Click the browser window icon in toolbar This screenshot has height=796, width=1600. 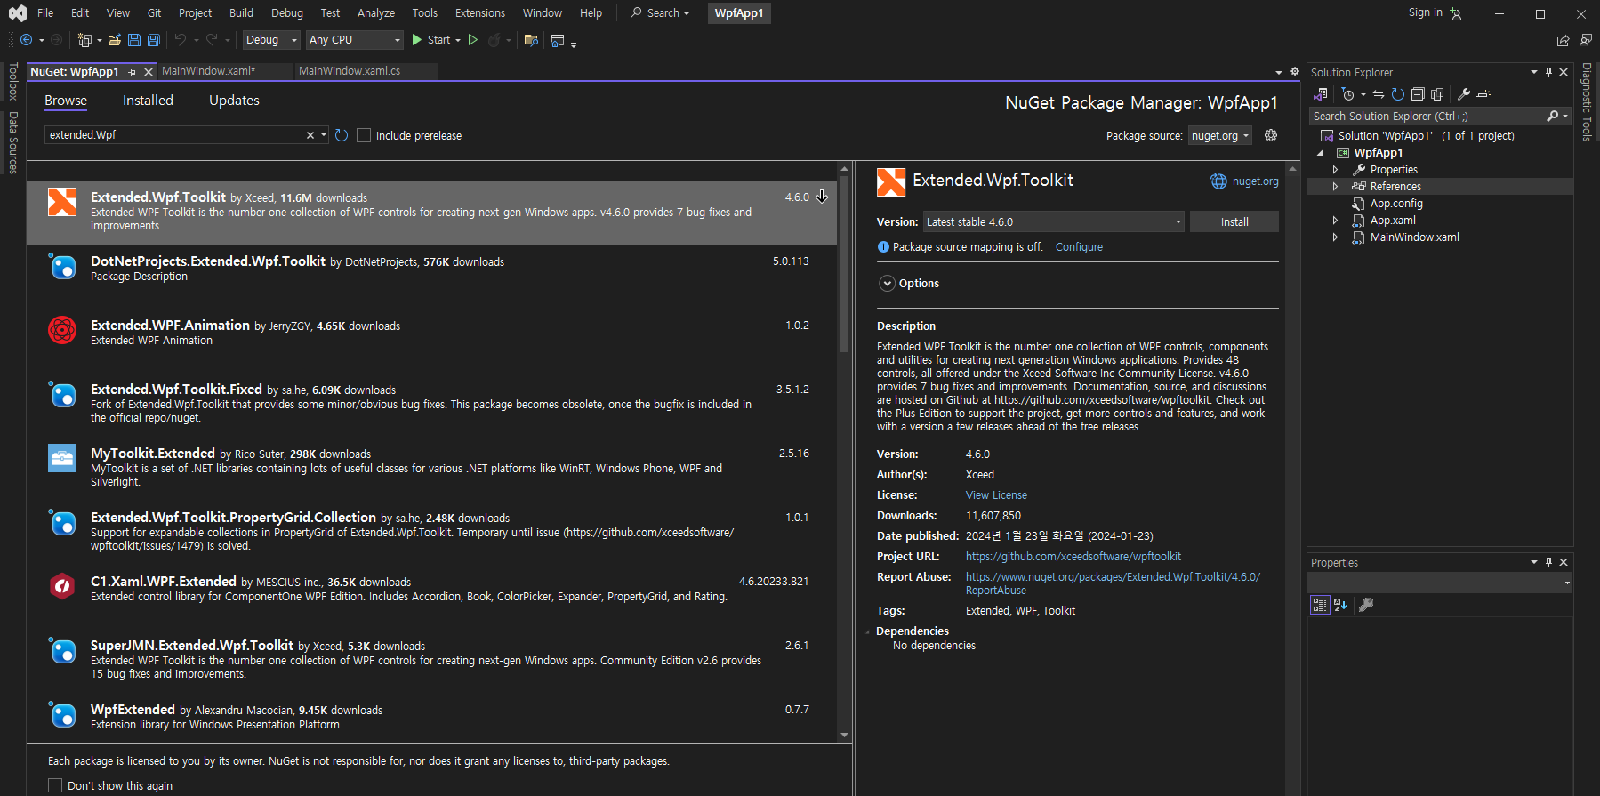(x=558, y=40)
